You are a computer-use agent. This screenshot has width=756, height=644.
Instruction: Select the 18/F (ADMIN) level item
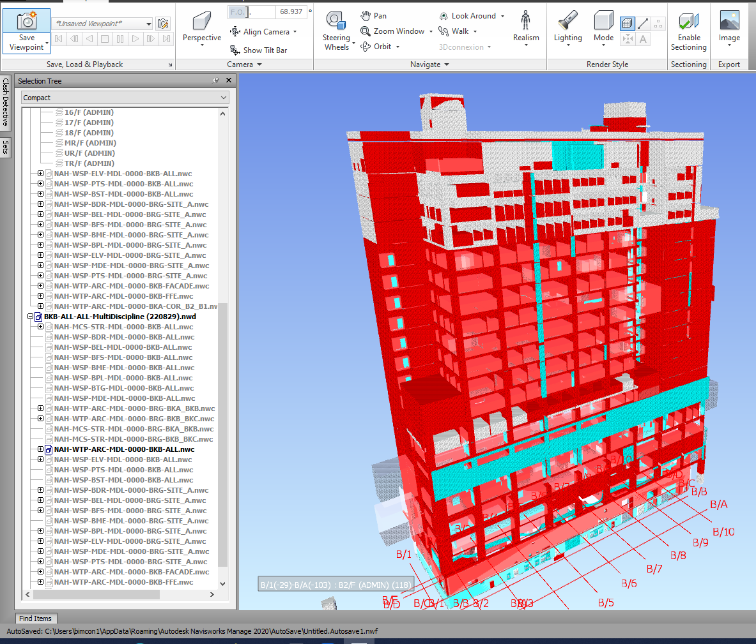pos(89,133)
